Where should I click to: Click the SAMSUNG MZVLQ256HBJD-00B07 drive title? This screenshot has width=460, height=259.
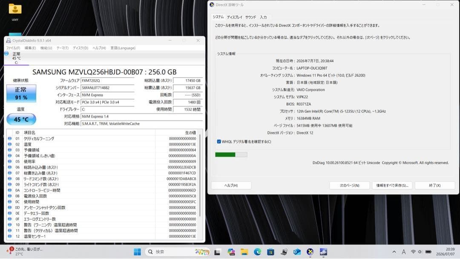point(104,72)
